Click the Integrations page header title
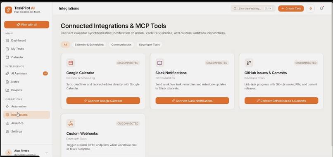The width and height of the screenshot is (333, 157). click(69, 9)
